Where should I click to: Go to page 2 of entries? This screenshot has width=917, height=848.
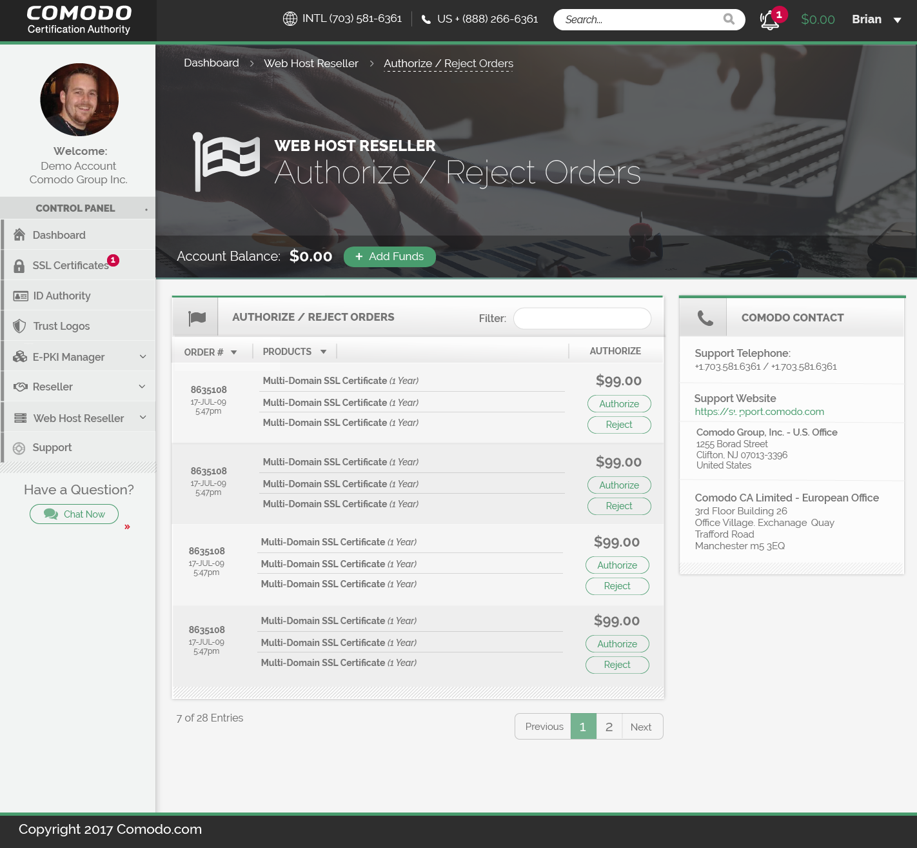point(609,727)
